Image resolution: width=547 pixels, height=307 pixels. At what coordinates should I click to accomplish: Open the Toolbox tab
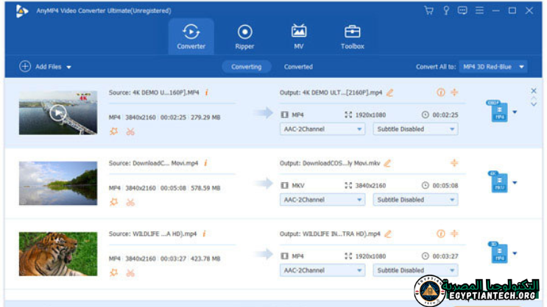[352, 37]
